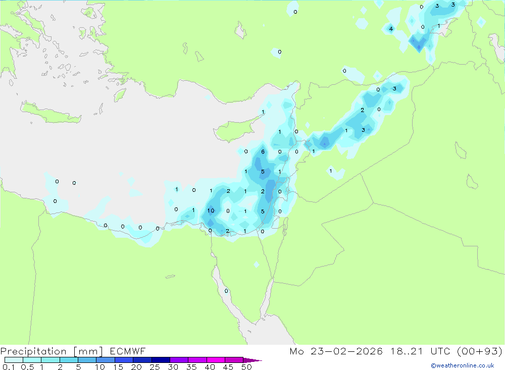
Task: Click the purple arrow tip above 50 mm
Action: coord(252,360)
